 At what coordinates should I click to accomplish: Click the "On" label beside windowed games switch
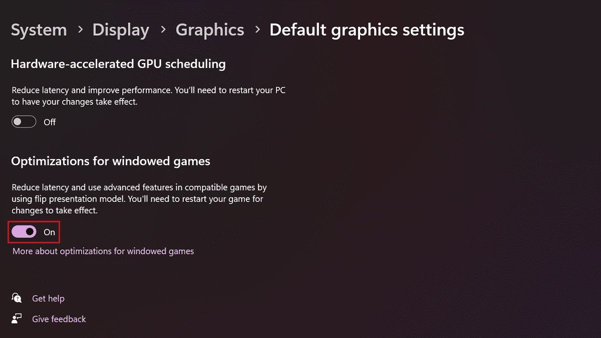(49, 232)
